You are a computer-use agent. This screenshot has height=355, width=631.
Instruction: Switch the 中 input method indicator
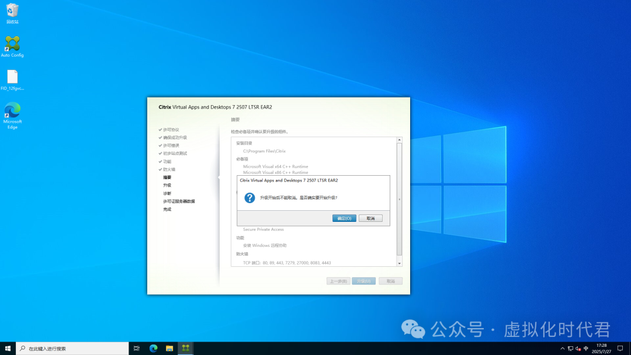click(x=586, y=349)
